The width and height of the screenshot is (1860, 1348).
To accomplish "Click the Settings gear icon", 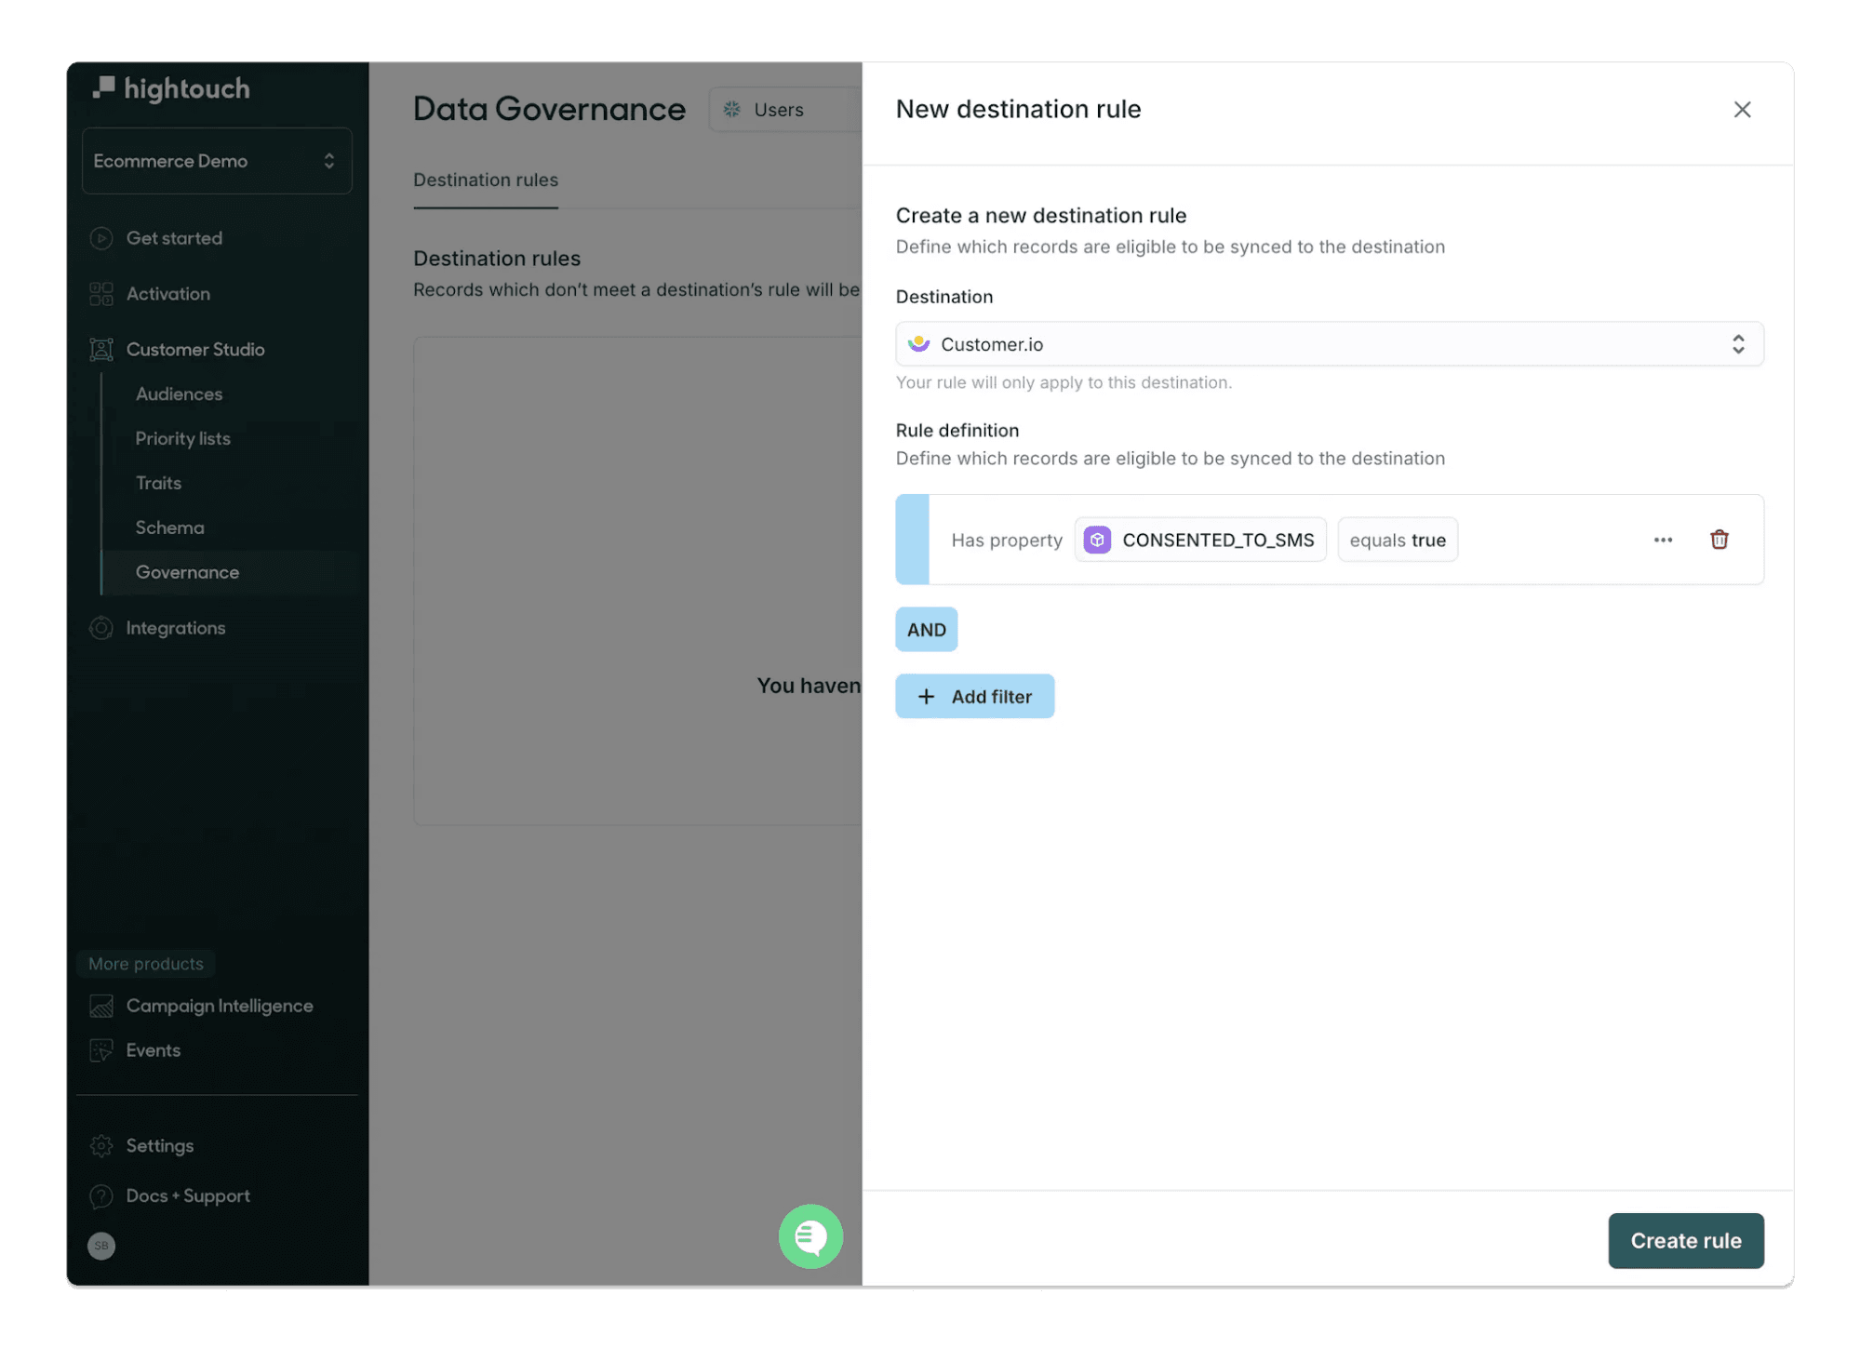I will point(101,1146).
